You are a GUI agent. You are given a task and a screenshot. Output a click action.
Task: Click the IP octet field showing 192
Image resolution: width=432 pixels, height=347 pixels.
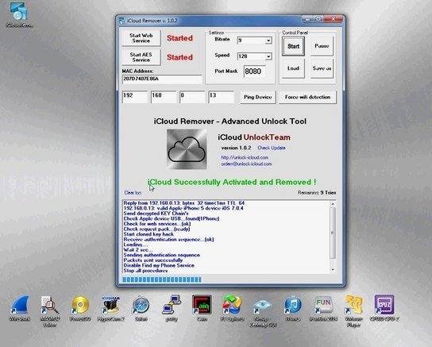[x=135, y=97]
